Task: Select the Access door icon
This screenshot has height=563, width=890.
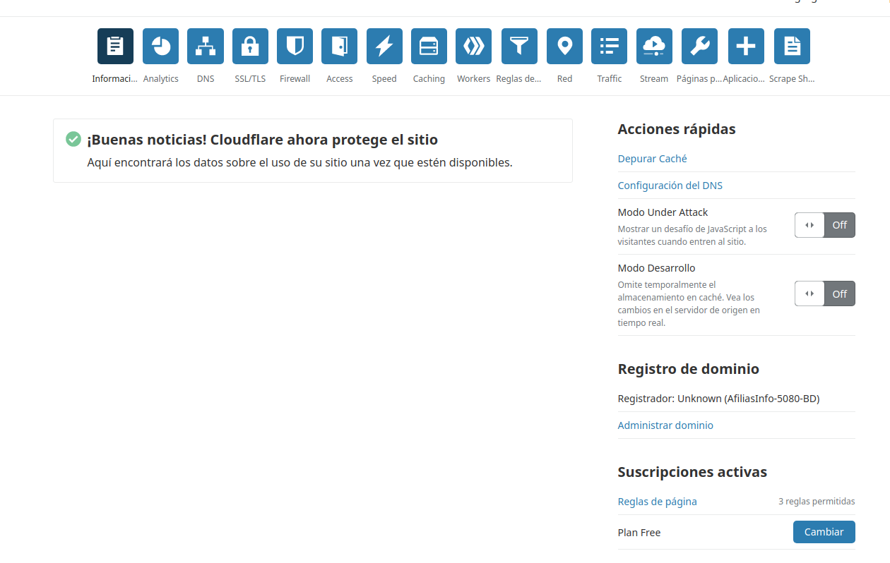Action: point(339,47)
